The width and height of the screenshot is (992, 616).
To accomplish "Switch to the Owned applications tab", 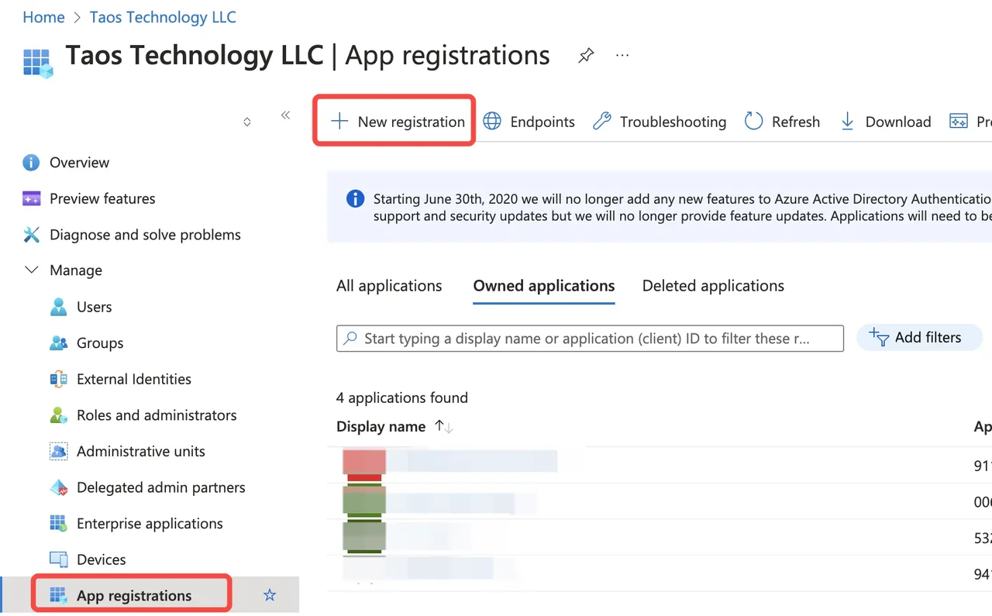I will pyautogui.click(x=544, y=286).
